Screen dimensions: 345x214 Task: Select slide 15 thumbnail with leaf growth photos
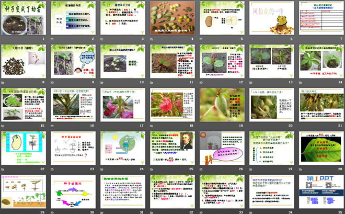tap(24, 105)
